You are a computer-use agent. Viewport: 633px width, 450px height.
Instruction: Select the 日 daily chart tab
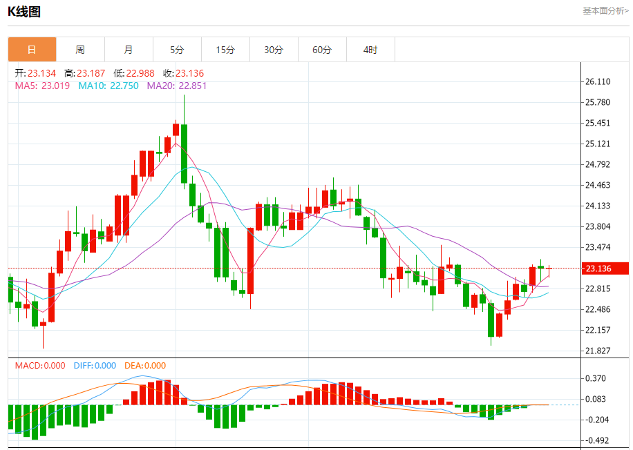32,50
